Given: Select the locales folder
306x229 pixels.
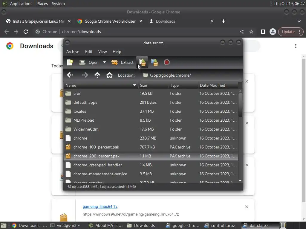Looking at the screenshot, I should [x=151, y=112].
